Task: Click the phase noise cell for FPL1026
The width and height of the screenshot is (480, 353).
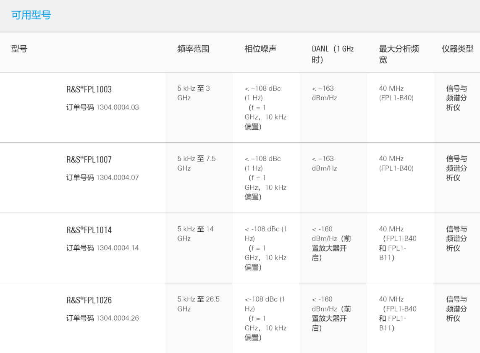Action: [x=265, y=318]
